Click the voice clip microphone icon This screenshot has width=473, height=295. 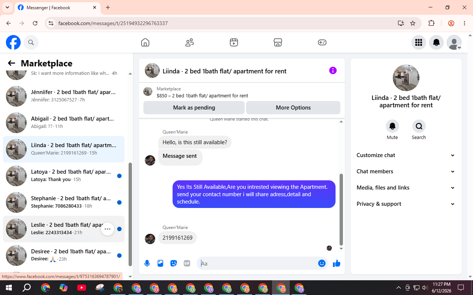(147, 263)
